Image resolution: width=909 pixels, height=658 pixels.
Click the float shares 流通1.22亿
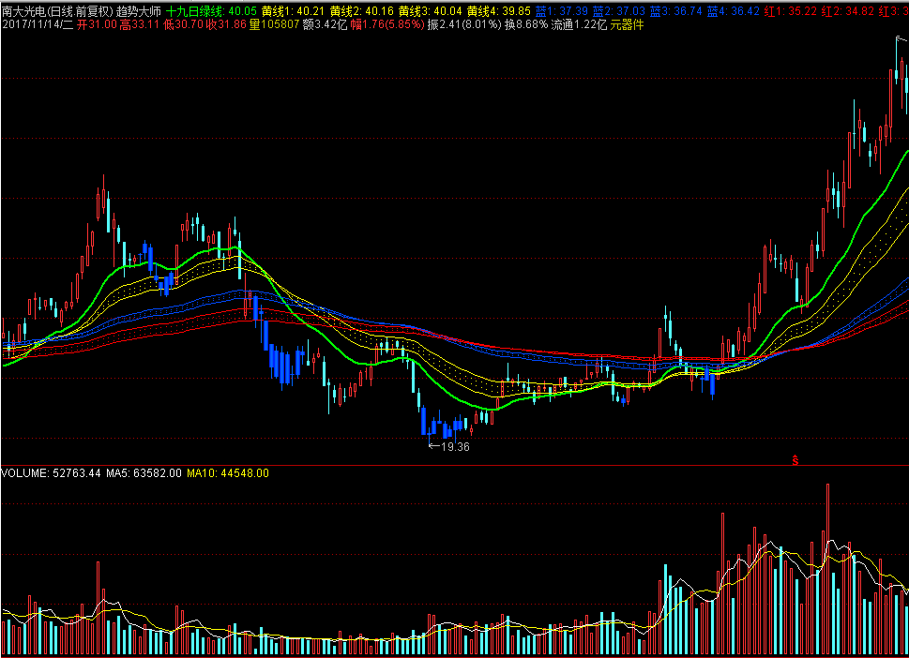pos(579,25)
